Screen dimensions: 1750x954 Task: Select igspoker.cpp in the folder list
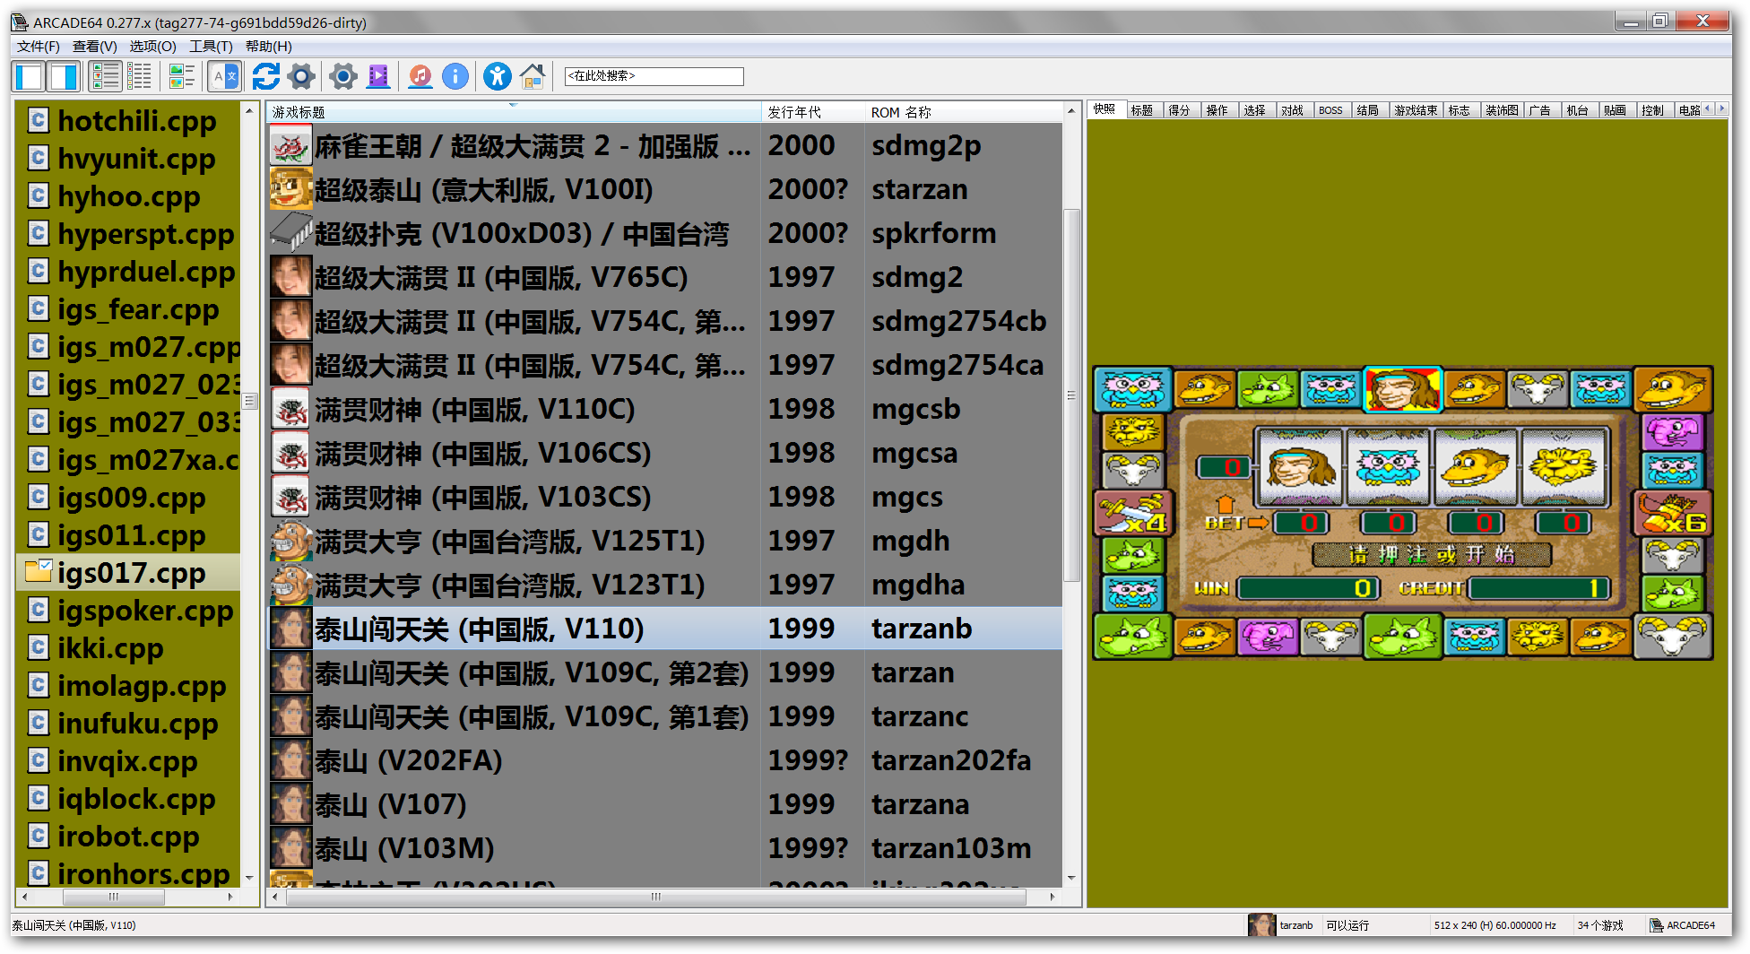pos(145,611)
